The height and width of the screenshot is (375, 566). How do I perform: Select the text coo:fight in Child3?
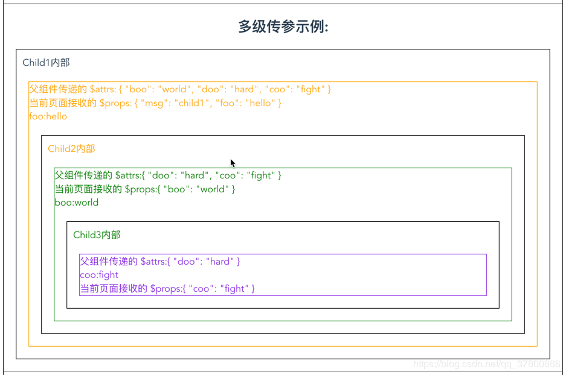pyautogui.click(x=99, y=274)
